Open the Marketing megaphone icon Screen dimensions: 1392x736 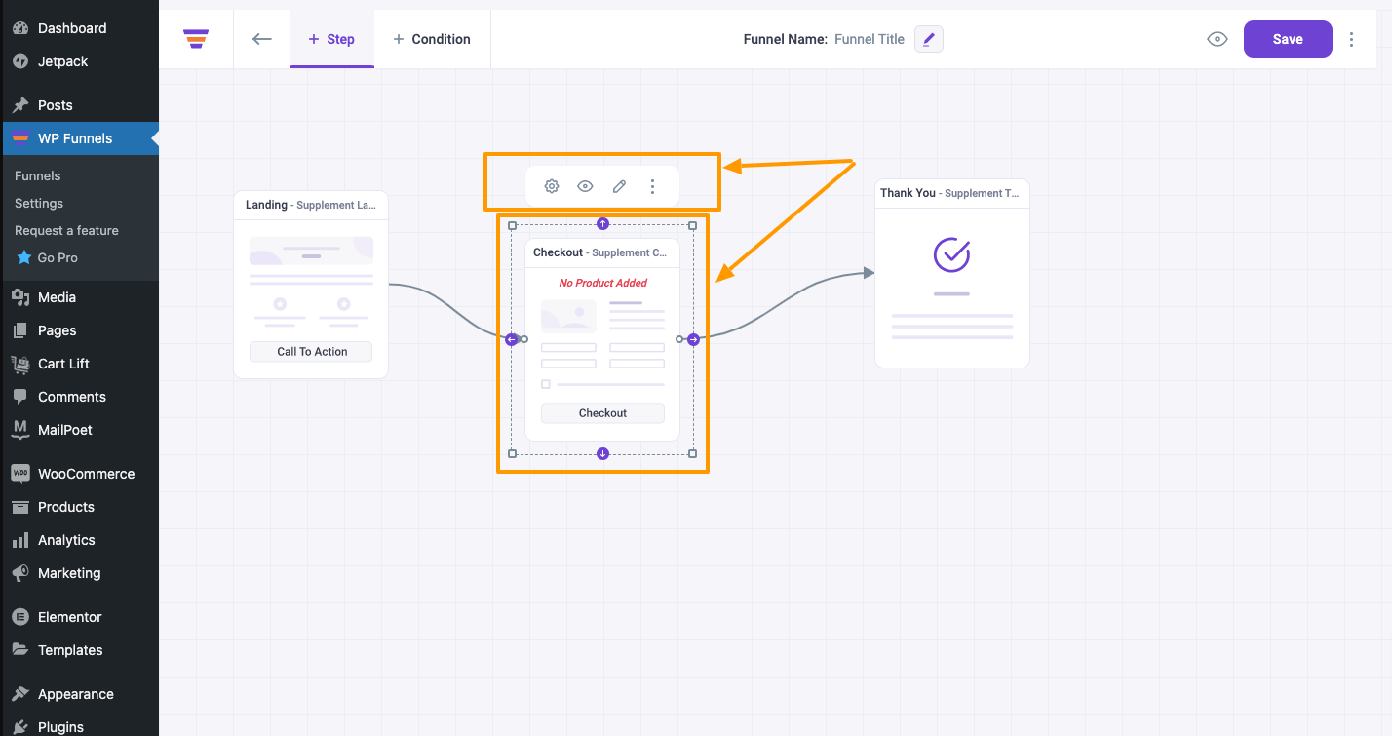click(x=20, y=573)
